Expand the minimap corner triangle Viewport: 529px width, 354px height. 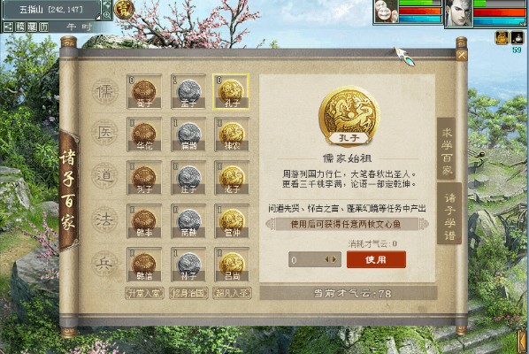pyautogui.click(x=98, y=17)
